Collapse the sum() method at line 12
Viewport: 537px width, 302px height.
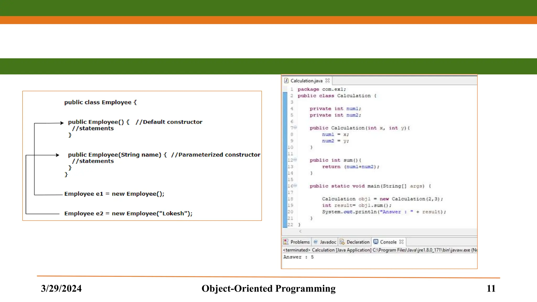pos(295,160)
